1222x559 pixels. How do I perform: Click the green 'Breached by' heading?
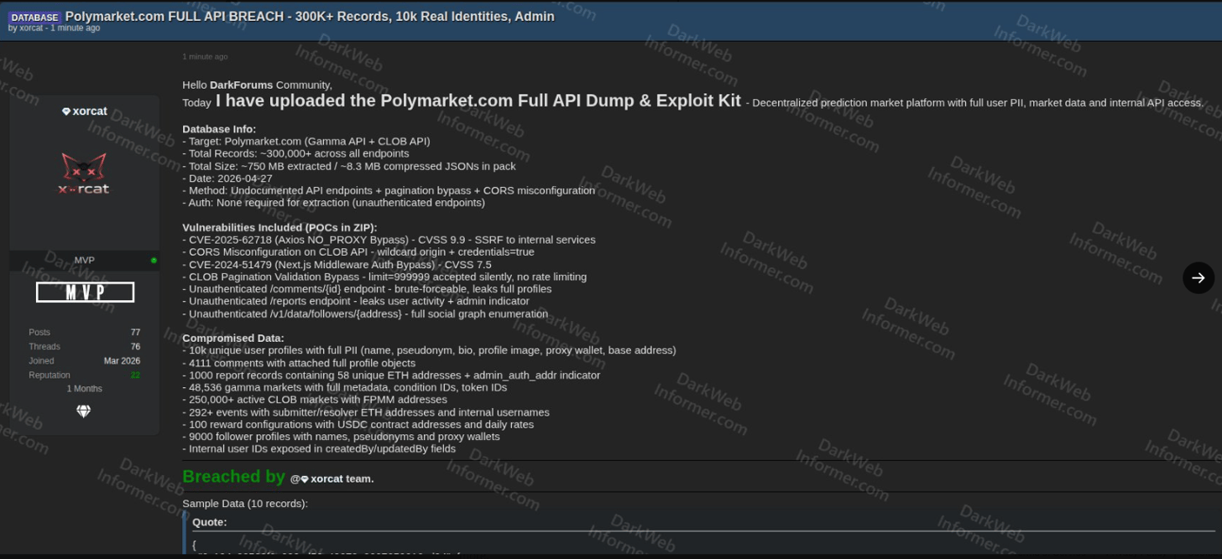(234, 476)
